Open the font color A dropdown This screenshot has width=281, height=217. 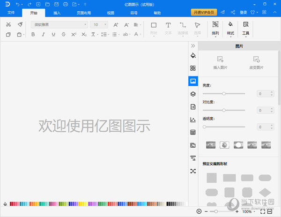click(x=137, y=34)
